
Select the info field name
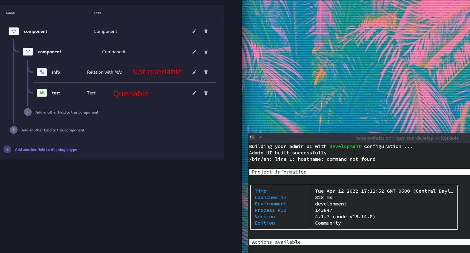coord(56,72)
